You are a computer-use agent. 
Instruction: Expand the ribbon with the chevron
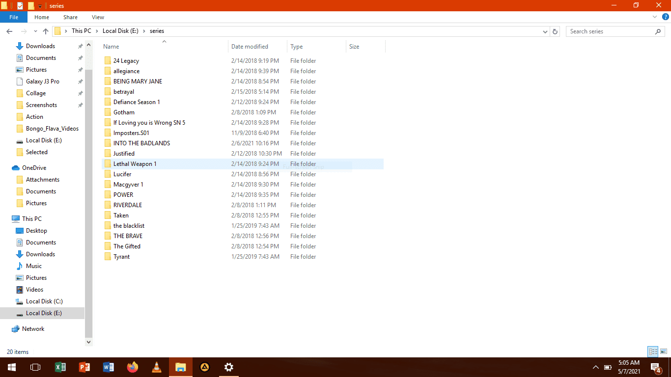point(654,17)
